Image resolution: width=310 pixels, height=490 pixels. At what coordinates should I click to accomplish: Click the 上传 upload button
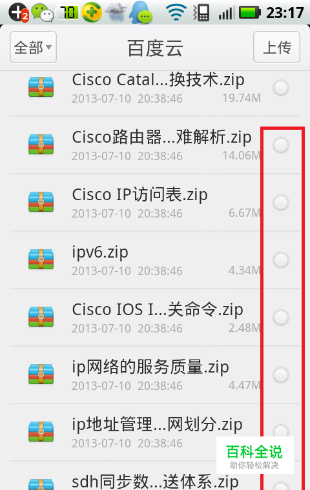point(277,47)
